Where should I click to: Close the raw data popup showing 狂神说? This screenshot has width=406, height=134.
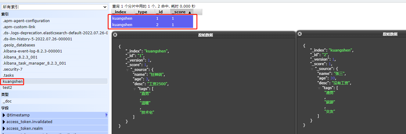pos(115,35)
